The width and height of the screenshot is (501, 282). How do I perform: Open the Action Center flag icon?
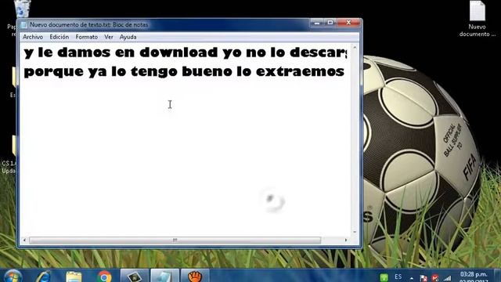click(424, 278)
